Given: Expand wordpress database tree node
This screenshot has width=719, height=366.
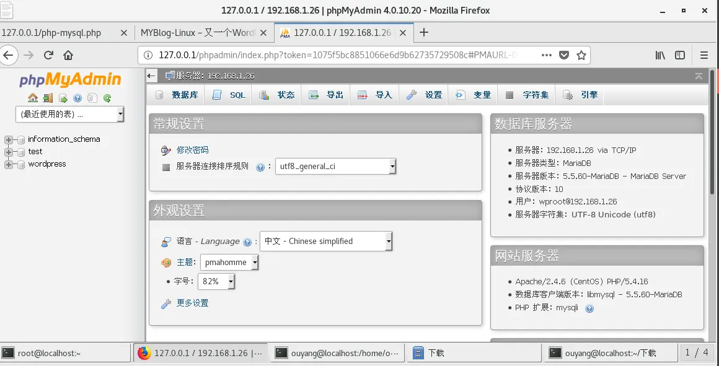Looking at the screenshot, I should [x=9, y=165].
